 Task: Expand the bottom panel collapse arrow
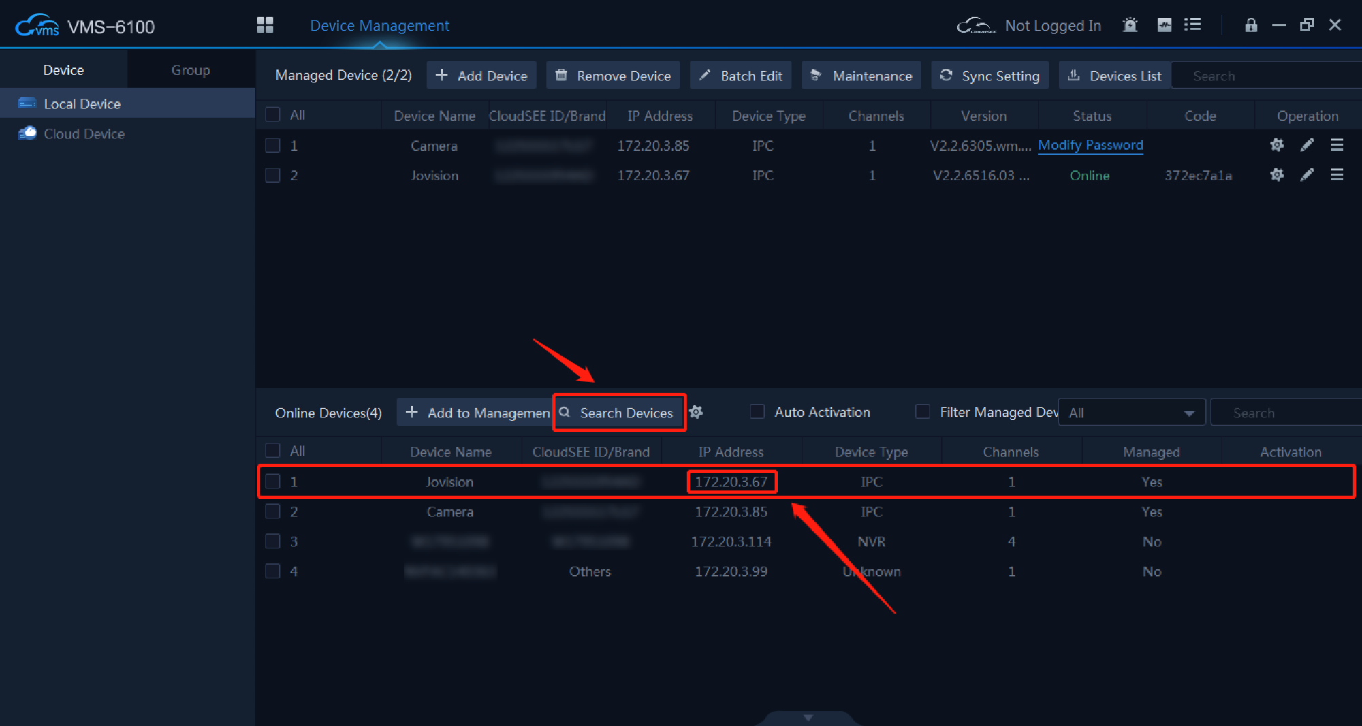808,718
